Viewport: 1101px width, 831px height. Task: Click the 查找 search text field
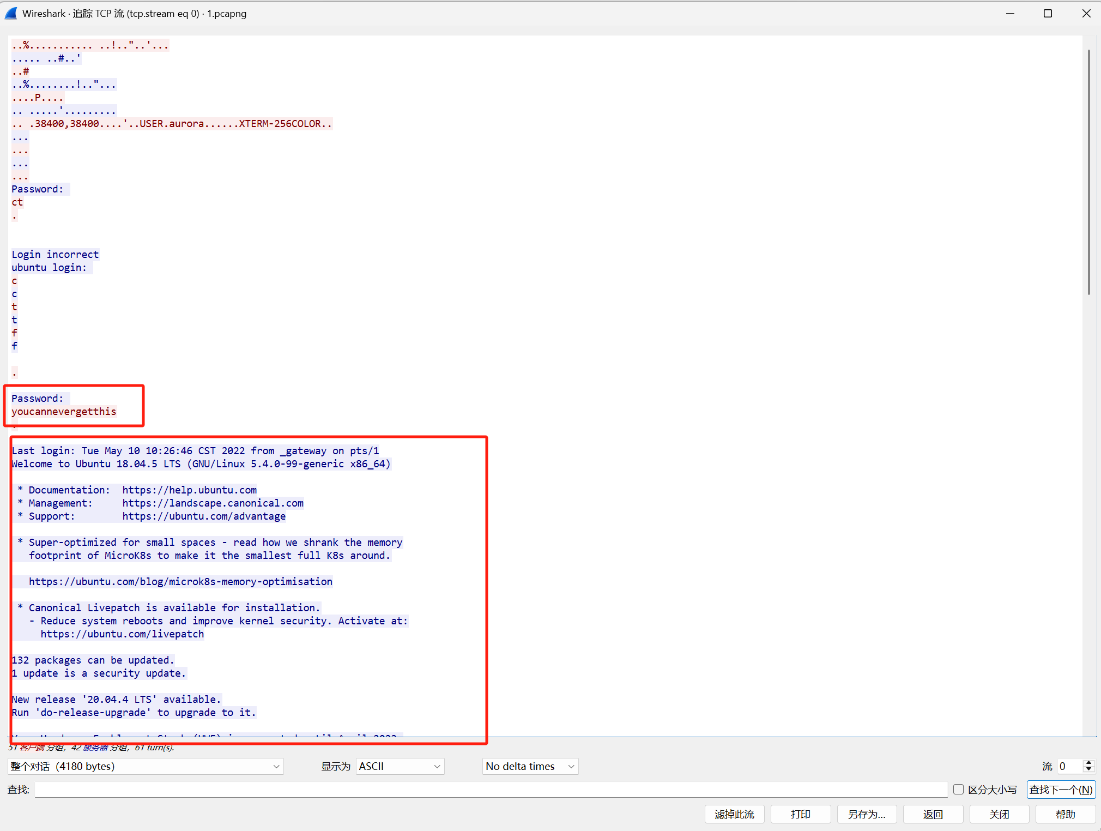tap(491, 790)
